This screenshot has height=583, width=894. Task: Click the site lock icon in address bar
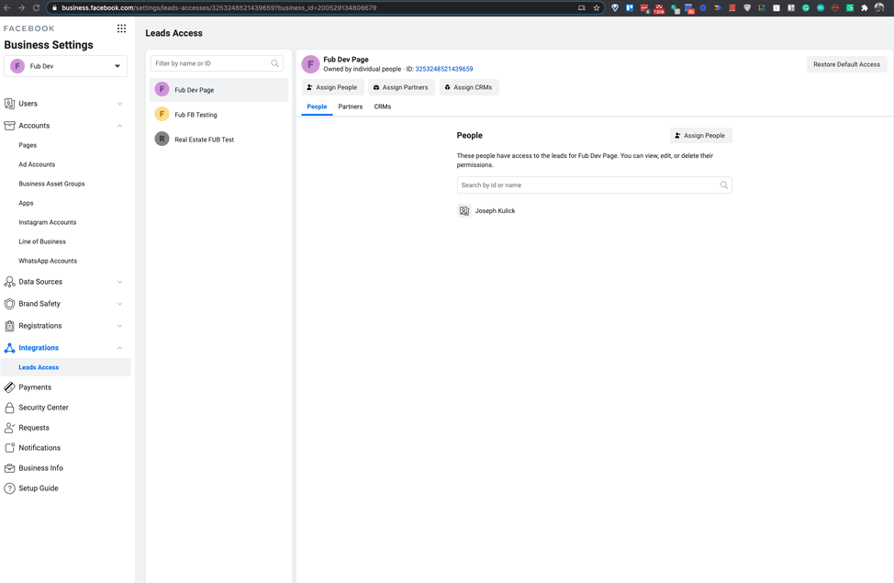tap(54, 8)
